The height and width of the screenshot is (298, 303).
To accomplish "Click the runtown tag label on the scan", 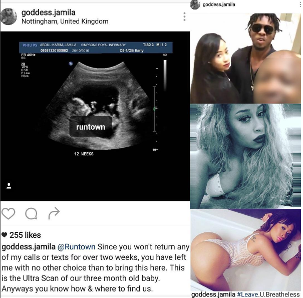I will 91,127.
